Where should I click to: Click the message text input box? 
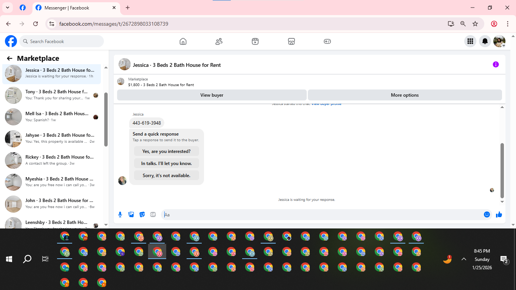tap(326, 214)
